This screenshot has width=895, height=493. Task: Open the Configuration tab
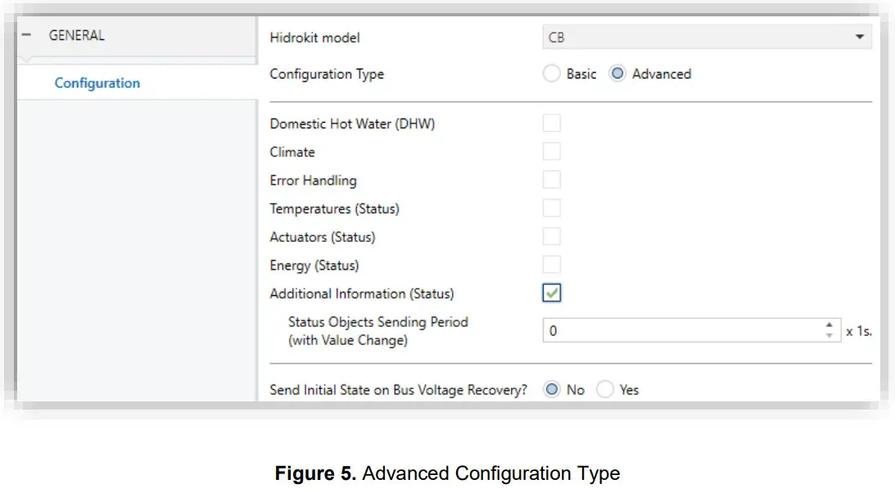(97, 83)
